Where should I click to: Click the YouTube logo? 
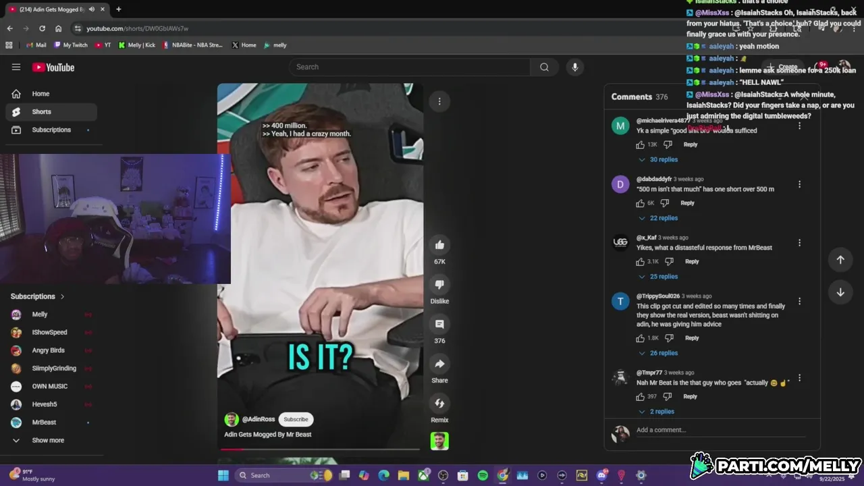click(53, 67)
